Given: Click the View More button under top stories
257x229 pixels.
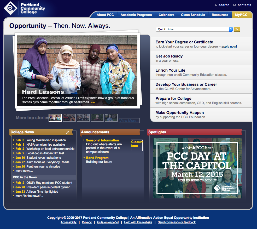Looking at the screenshot, I should coord(129,120).
